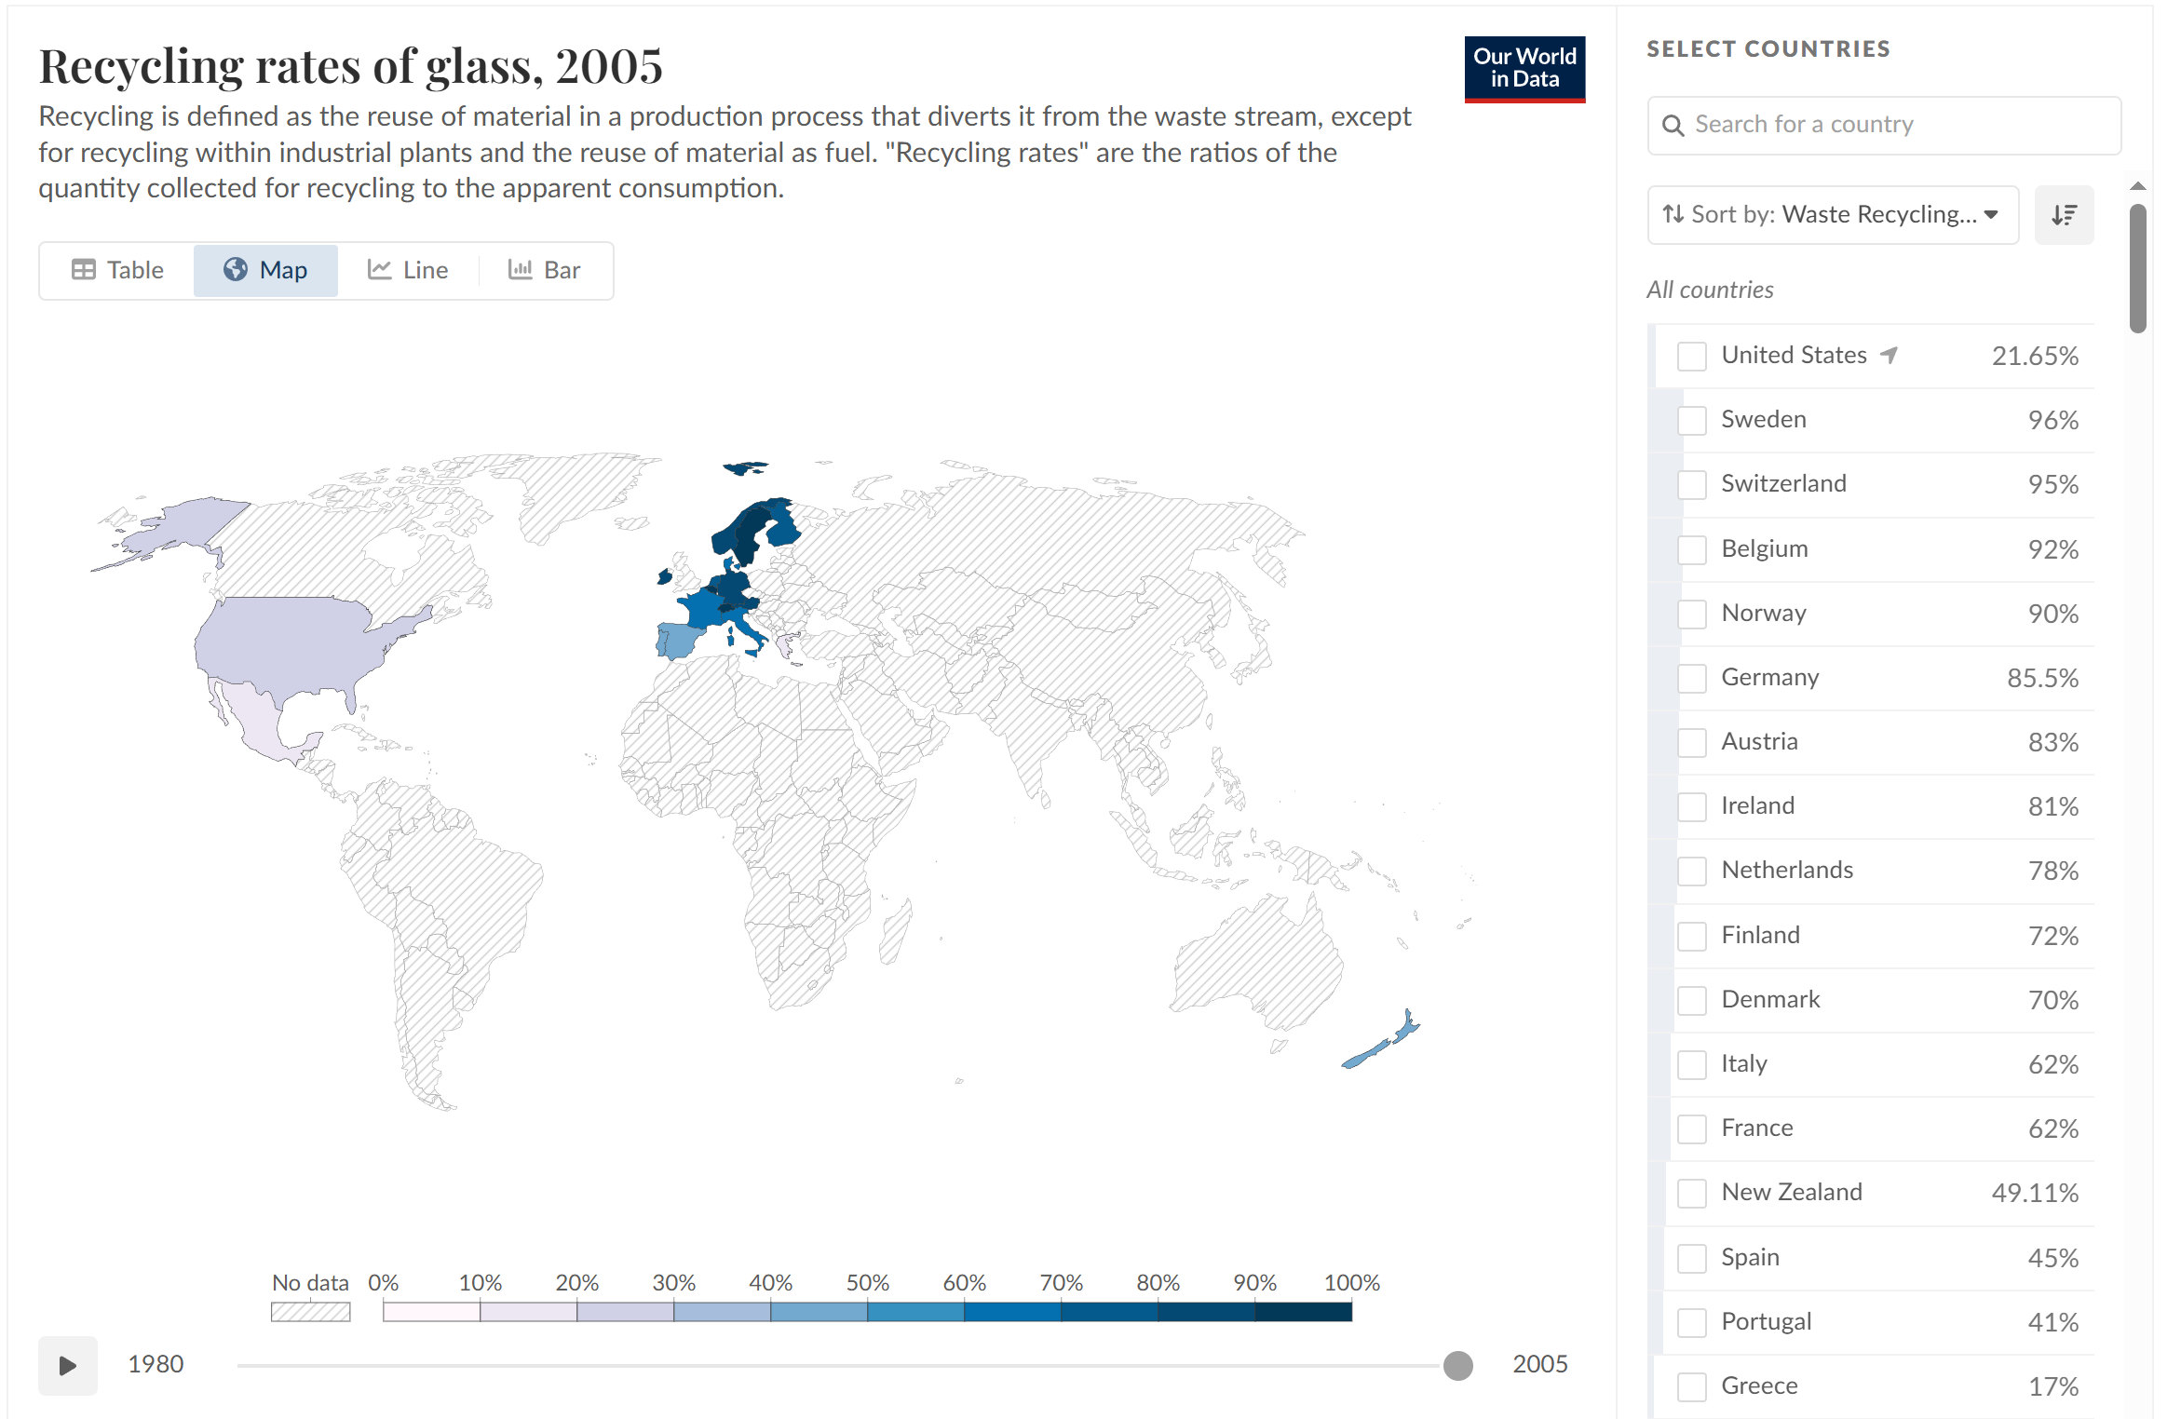
Task: Click the search magnifier icon
Action: pyautogui.click(x=1673, y=126)
